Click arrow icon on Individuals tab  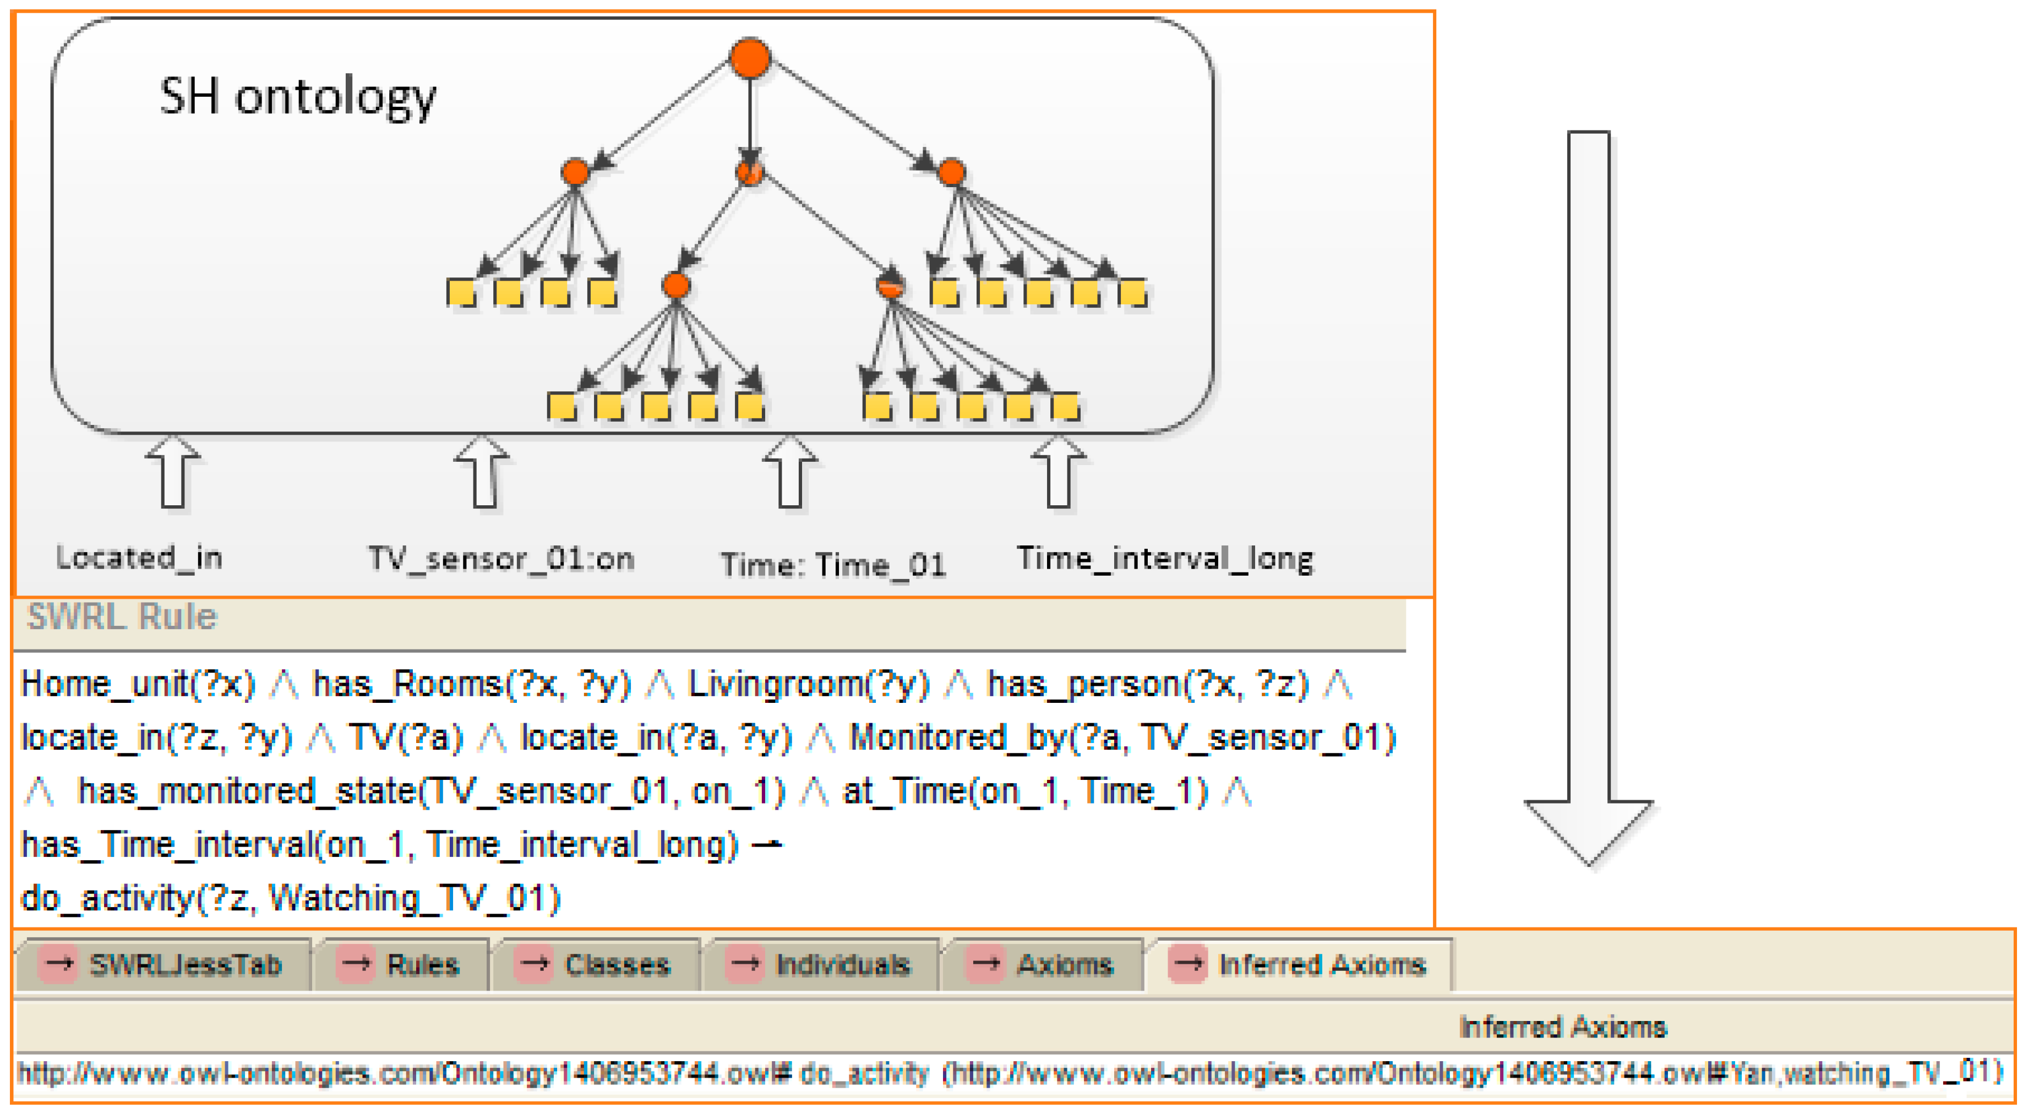745,964
